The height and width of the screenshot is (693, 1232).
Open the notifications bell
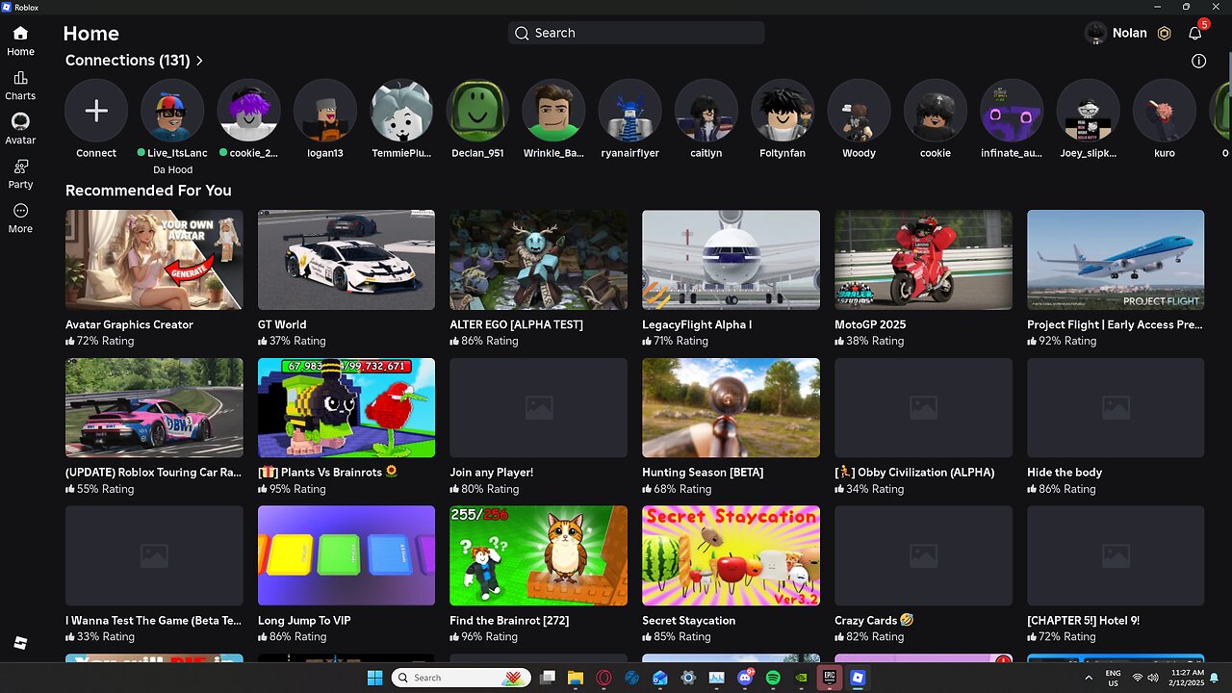point(1194,33)
